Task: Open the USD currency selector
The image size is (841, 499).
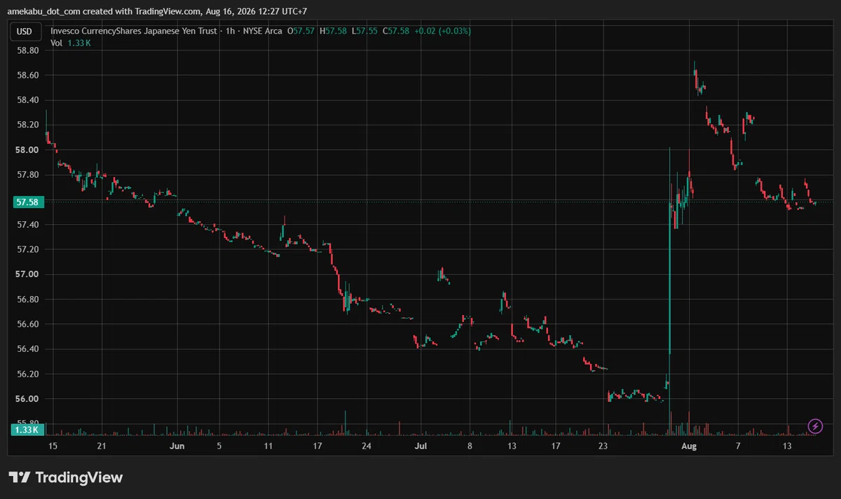Action: pyautogui.click(x=25, y=31)
